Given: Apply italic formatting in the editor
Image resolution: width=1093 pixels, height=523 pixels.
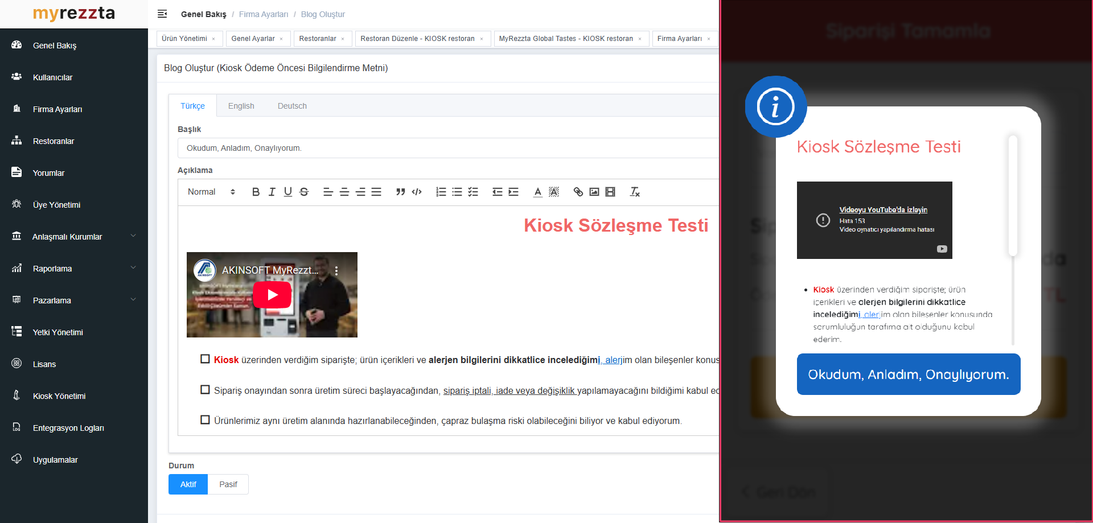Looking at the screenshot, I should pyautogui.click(x=272, y=192).
